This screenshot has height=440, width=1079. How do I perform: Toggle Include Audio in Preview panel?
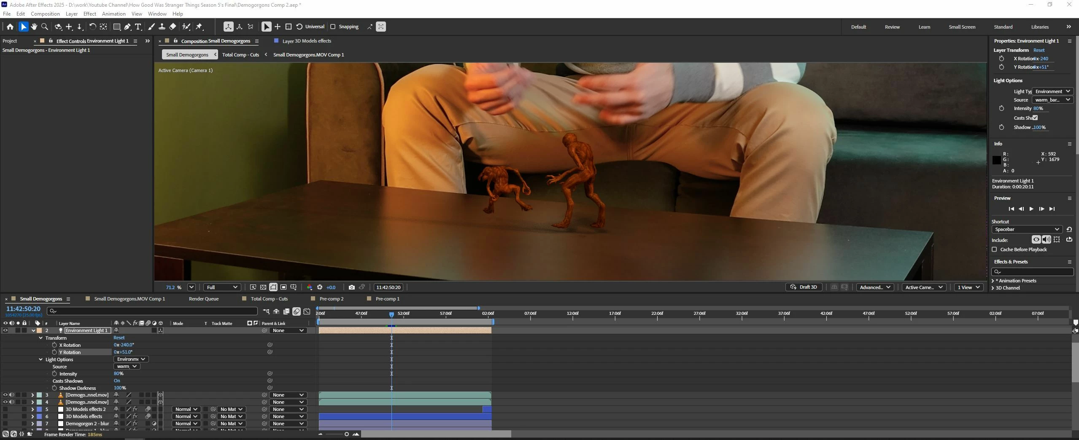1047,239
